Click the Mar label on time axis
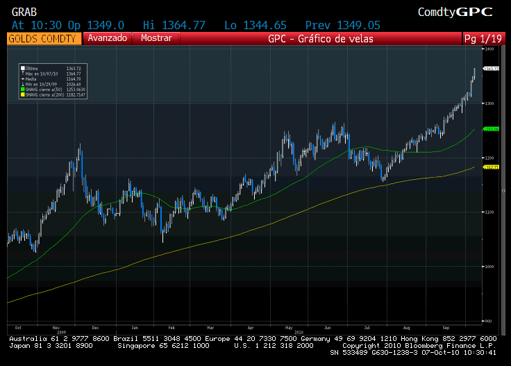 click(210, 328)
